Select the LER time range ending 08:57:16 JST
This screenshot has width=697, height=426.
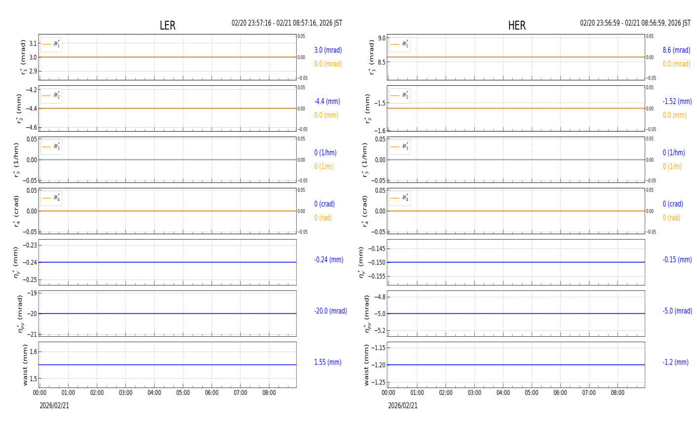287,23
